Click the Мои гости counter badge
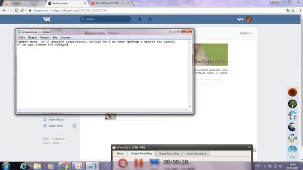Screen dimensions: 303x170 click(74, 126)
